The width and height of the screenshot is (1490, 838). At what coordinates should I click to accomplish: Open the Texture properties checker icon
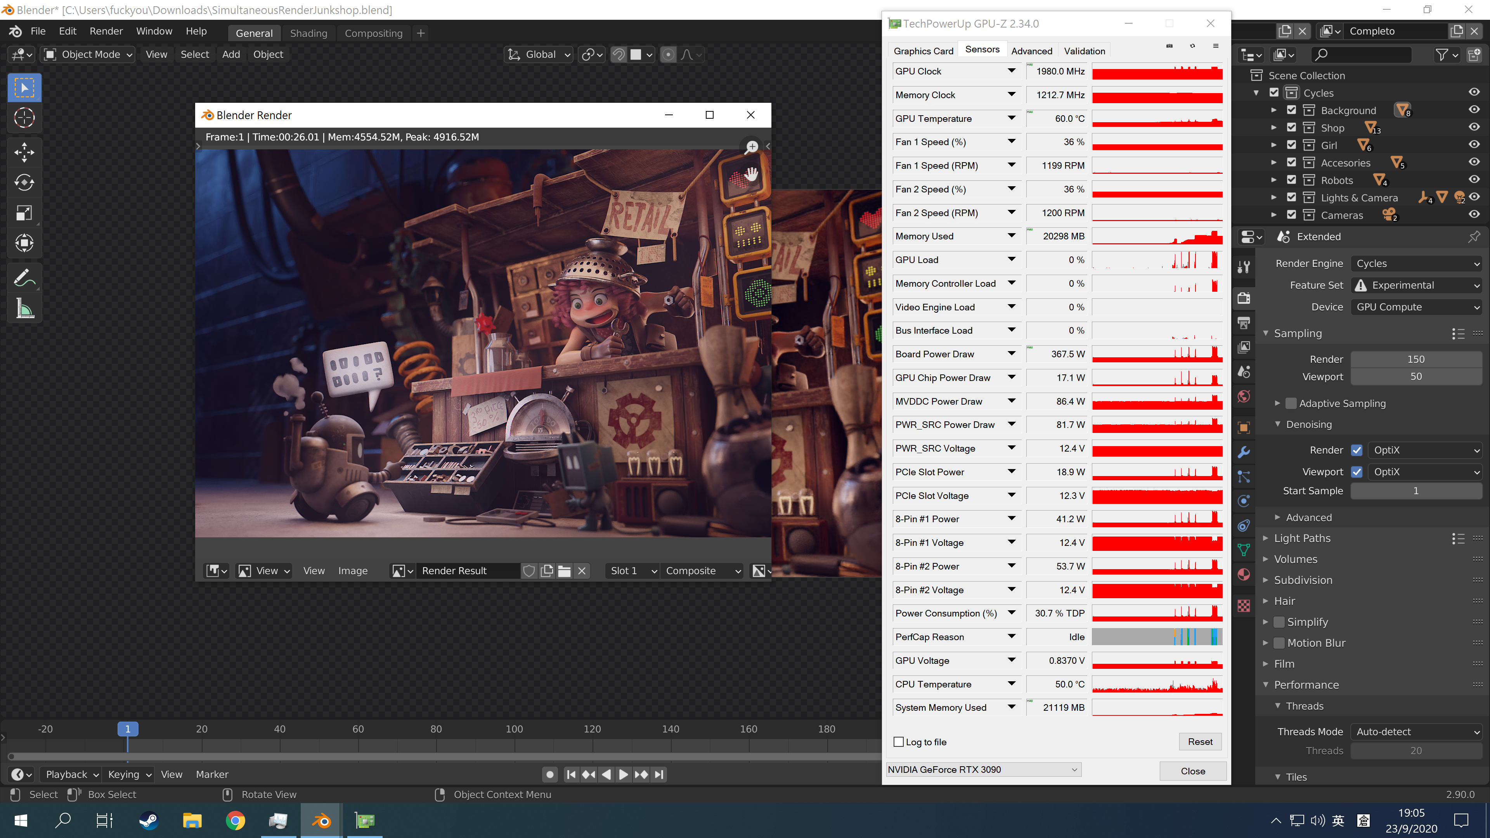(1244, 606)
